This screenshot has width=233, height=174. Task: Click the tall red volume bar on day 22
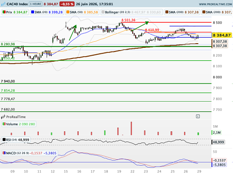[x=131, y=129]
